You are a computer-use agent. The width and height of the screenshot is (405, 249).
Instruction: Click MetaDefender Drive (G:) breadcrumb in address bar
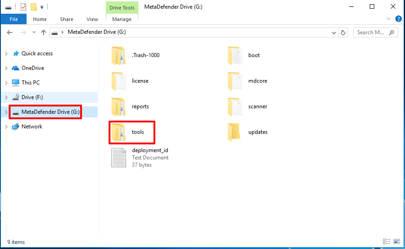[97, 32]
